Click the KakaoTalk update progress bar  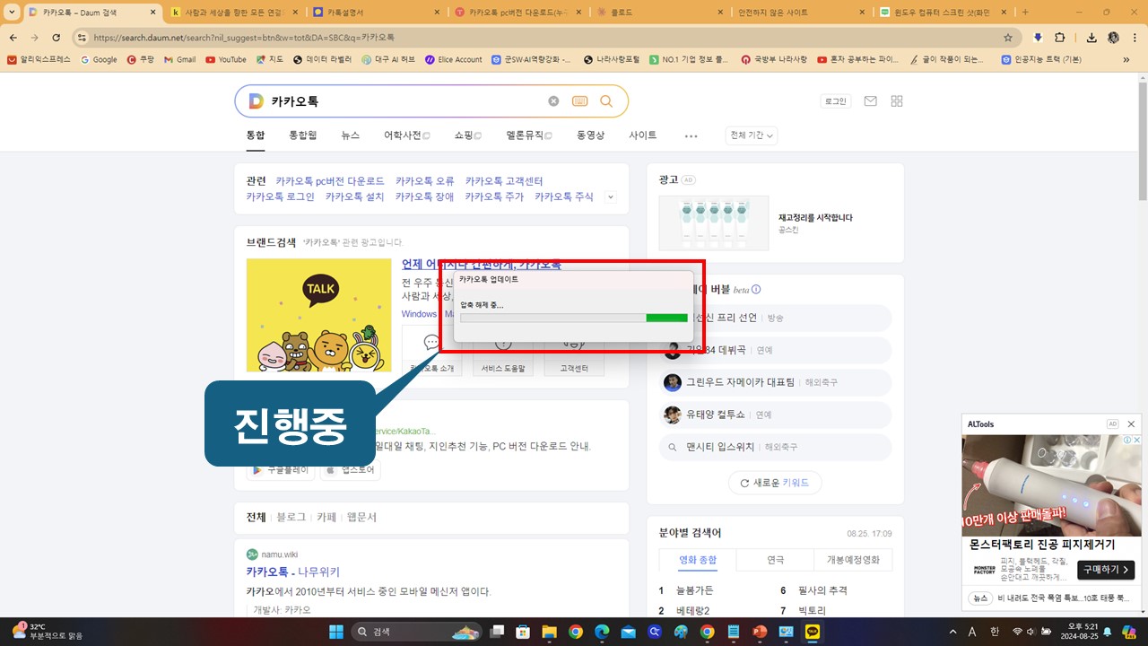574,318
